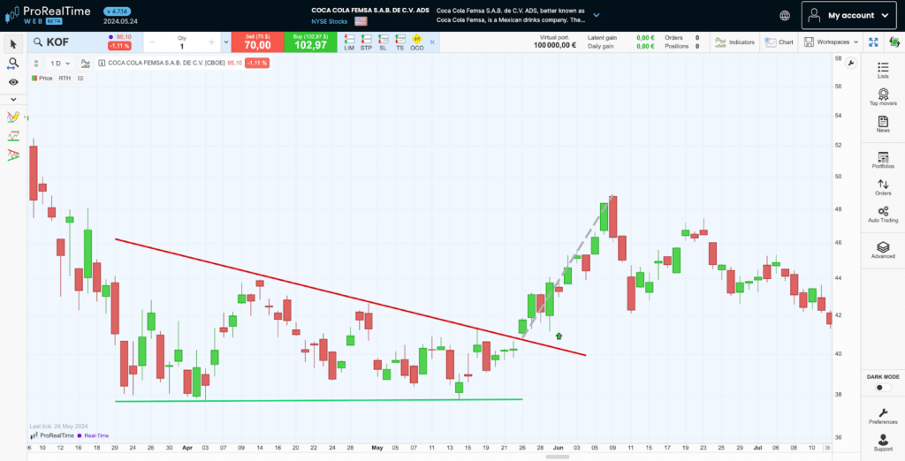The width and height of the screenshot is (905, 461).
Task: Open the Indicators menu
Action: (734, 42)
